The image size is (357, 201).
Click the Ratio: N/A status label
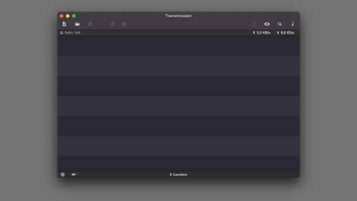click(x=70, y=33)
